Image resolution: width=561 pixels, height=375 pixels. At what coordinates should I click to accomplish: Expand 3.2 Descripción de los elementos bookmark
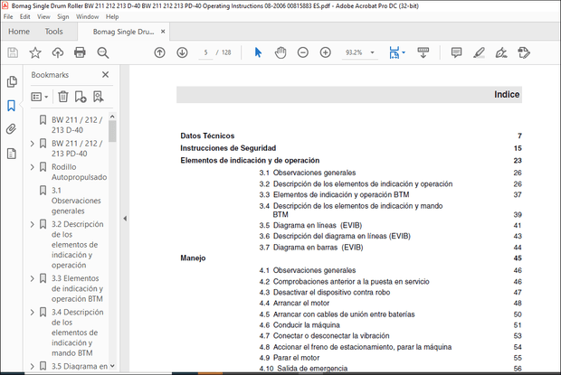pyautogui.click(x=33, y=224)
